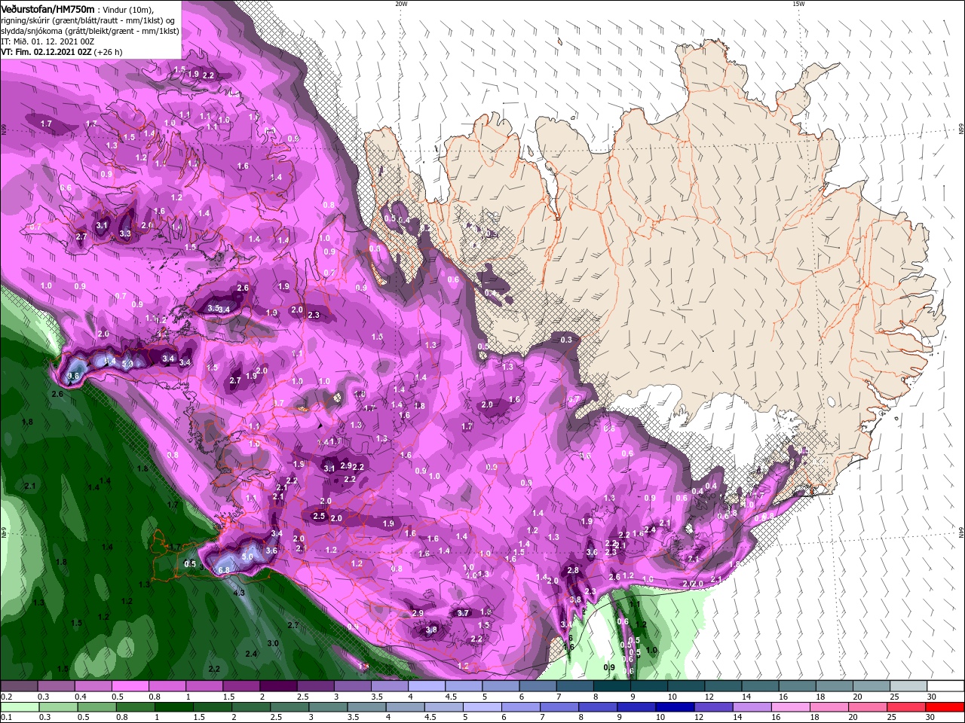Screen dimensions: 965x723
Task: Pick dark purple snow swatch between 2 and 2.5
Action: click(x=277, y=685)
